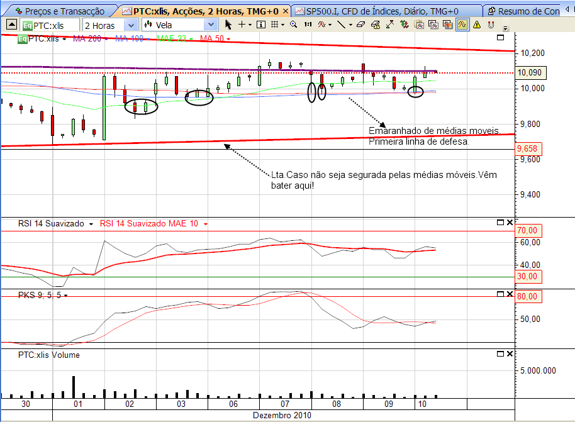575x422 pixels.
Task: Click the 10,090 current price label
Action: [x=530, y=72]
